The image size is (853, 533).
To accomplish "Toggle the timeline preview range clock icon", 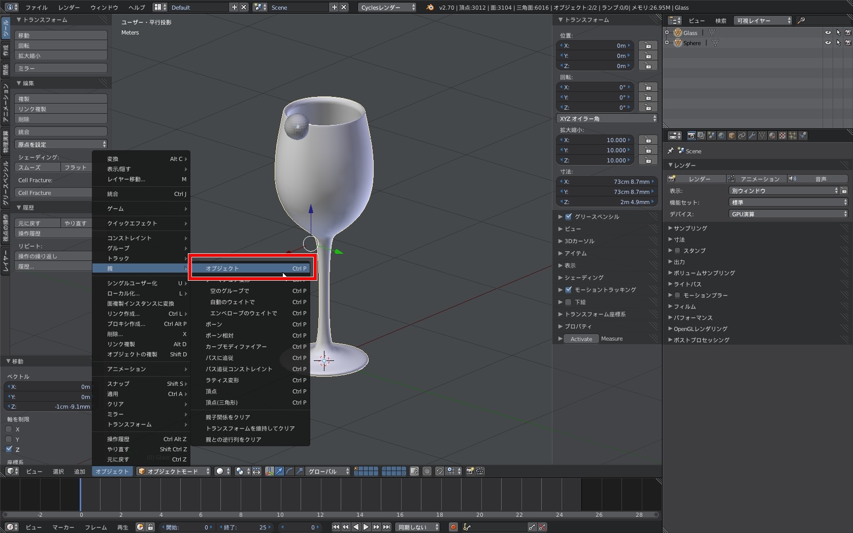I will tap(140, 527).
